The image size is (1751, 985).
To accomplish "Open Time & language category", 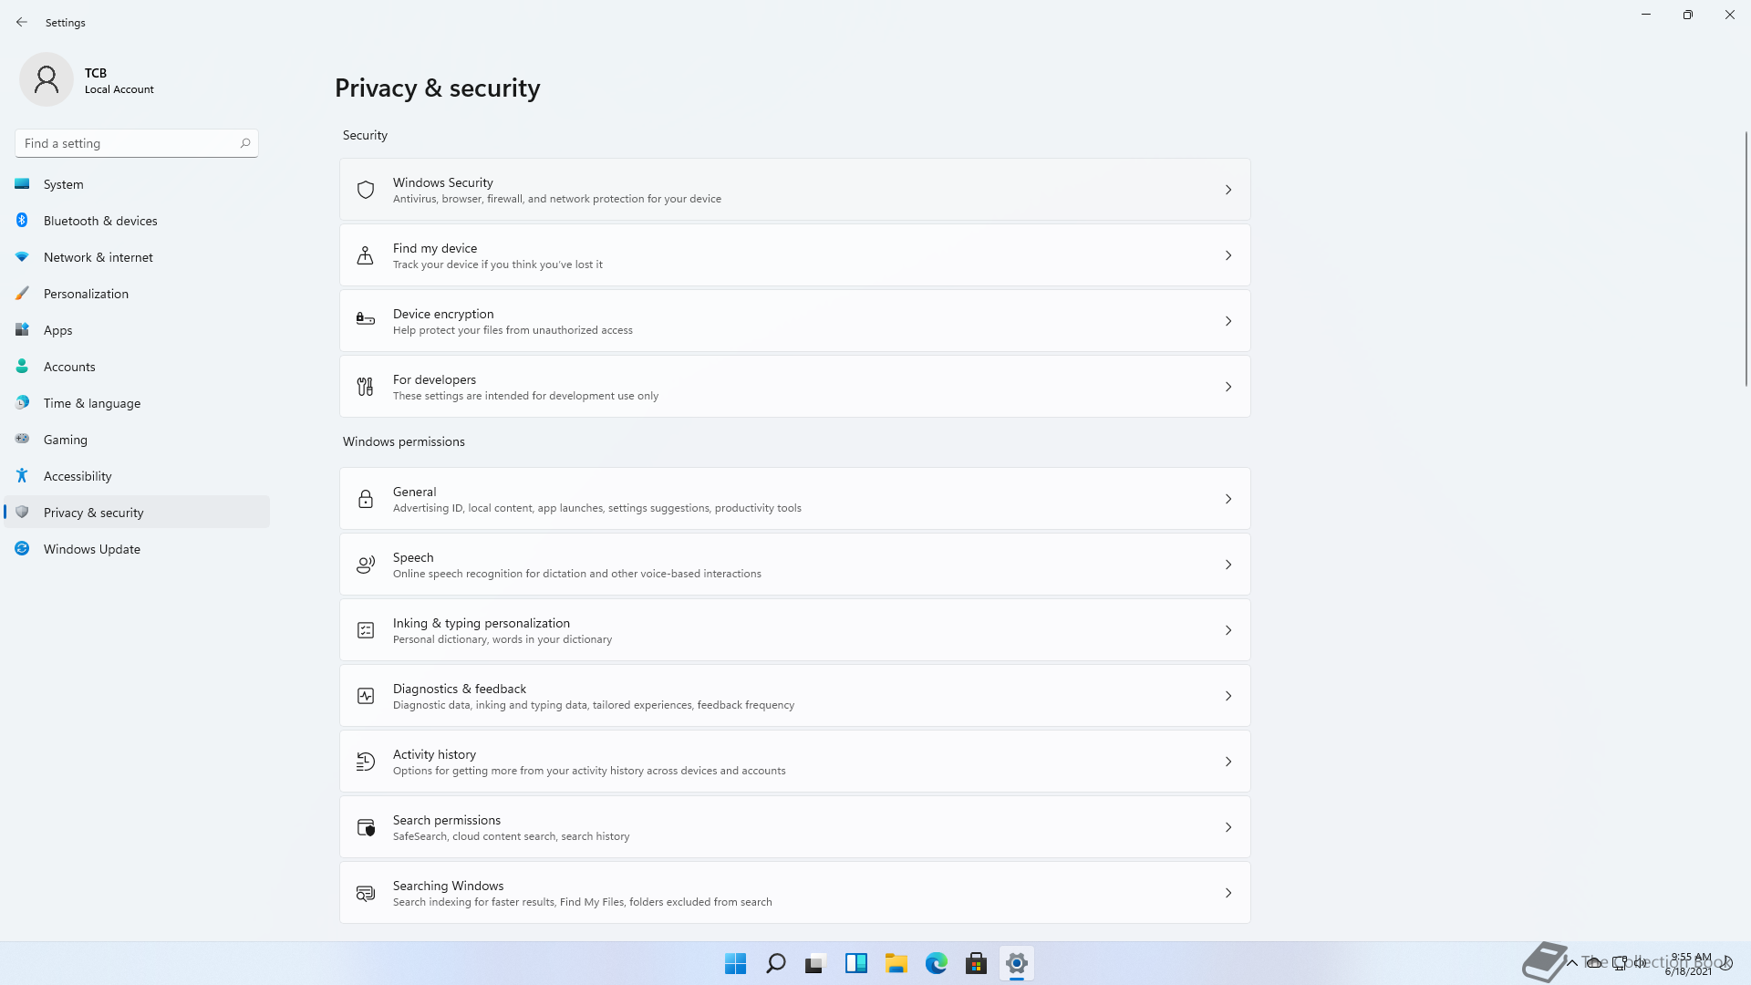I will point(137,403).
